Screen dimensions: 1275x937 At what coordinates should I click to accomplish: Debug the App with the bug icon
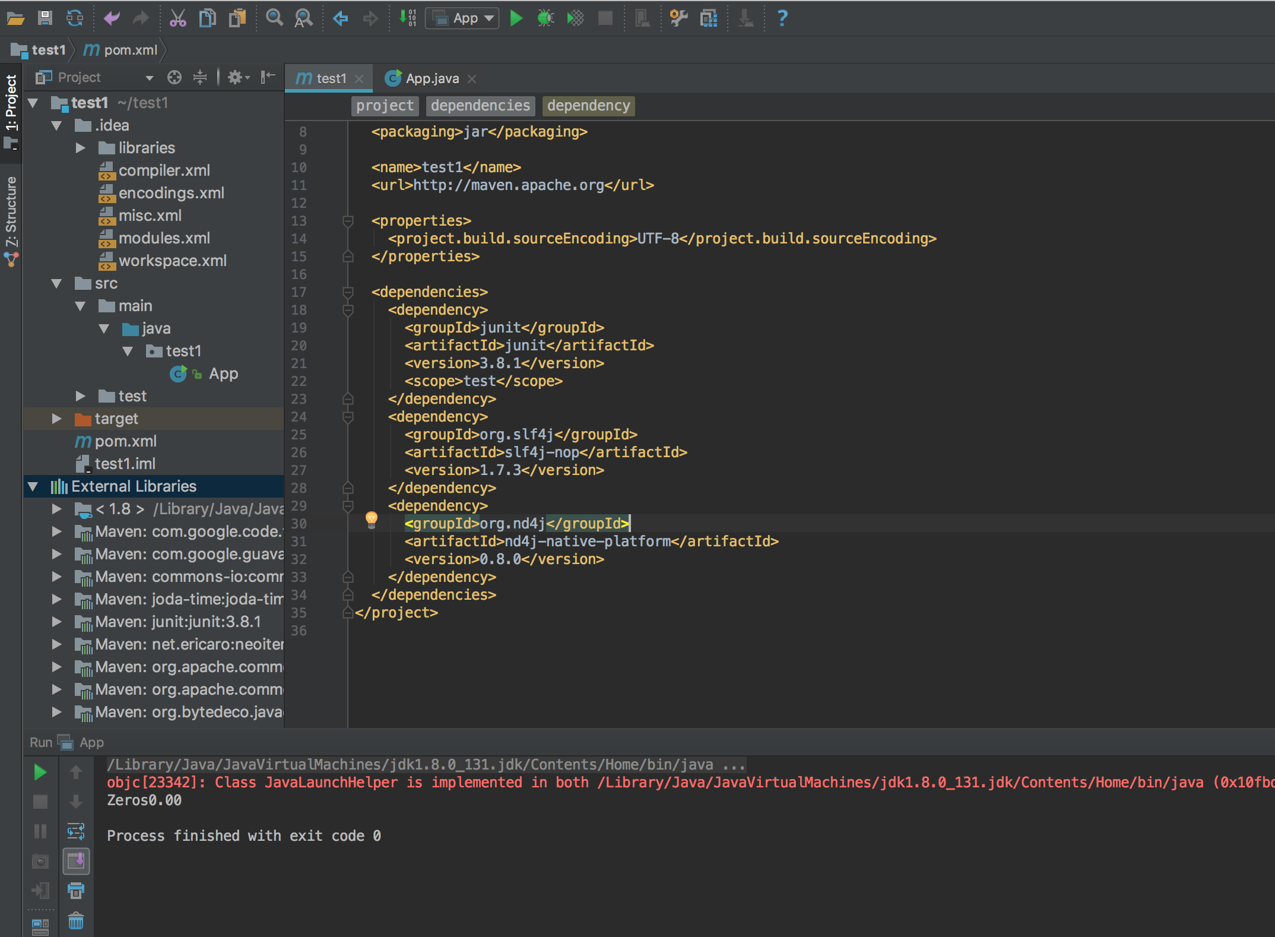click(x=545, y=18)
